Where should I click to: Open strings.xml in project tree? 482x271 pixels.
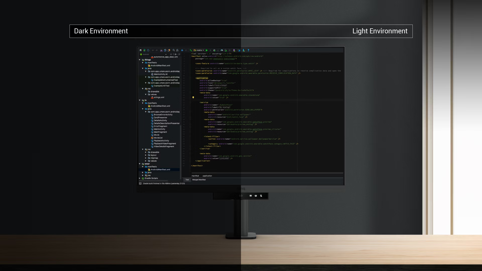click(x=159, y=97)
